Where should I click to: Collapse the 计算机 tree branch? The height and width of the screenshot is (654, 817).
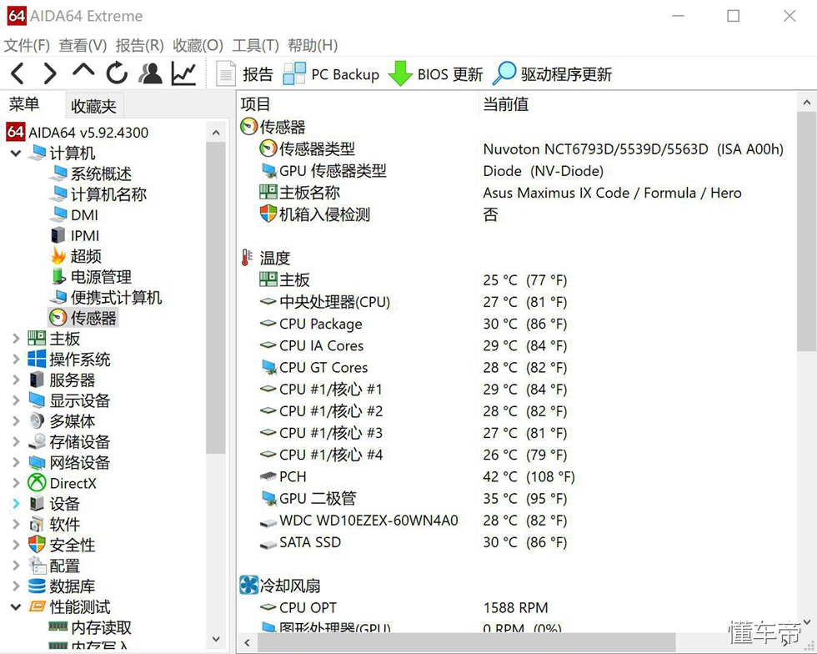pyautogui.click(x=15, y=153)
